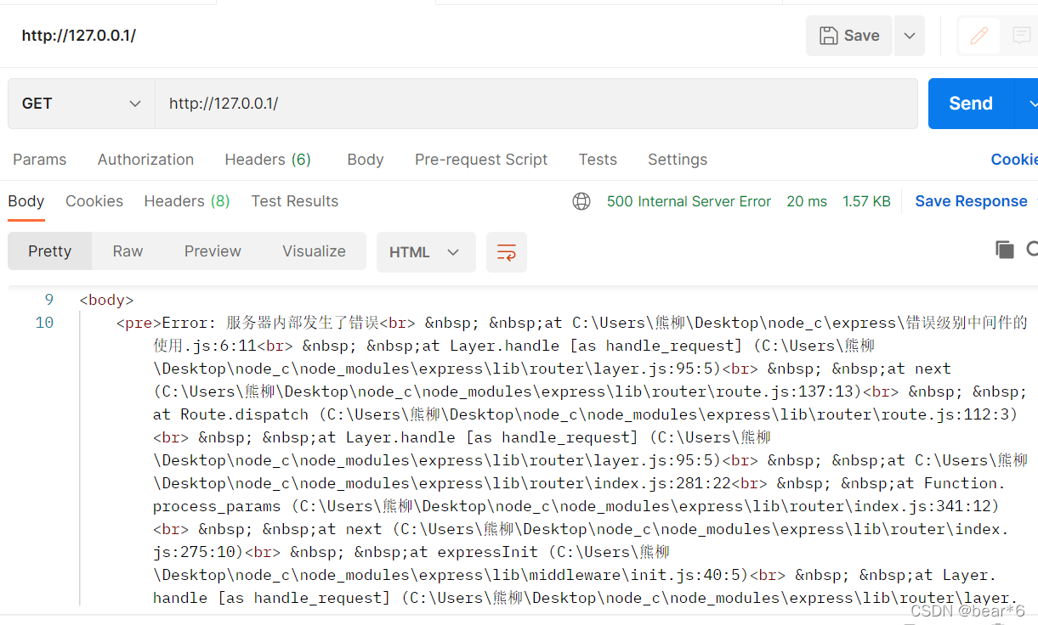Viewport: 1038px width, 625px height.
Task: Open the request Headers (6) tab
Action: click(268, 160)
